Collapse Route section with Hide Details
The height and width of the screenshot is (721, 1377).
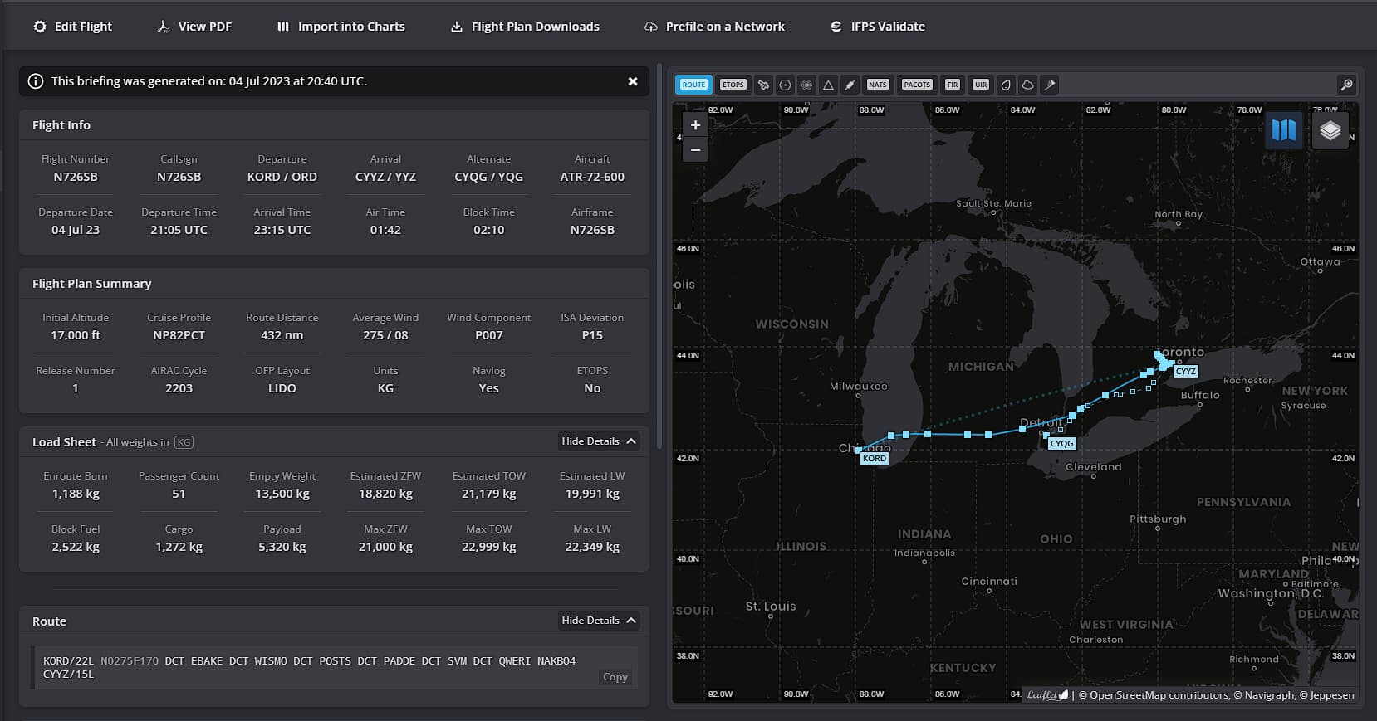(x=599, y=621)
